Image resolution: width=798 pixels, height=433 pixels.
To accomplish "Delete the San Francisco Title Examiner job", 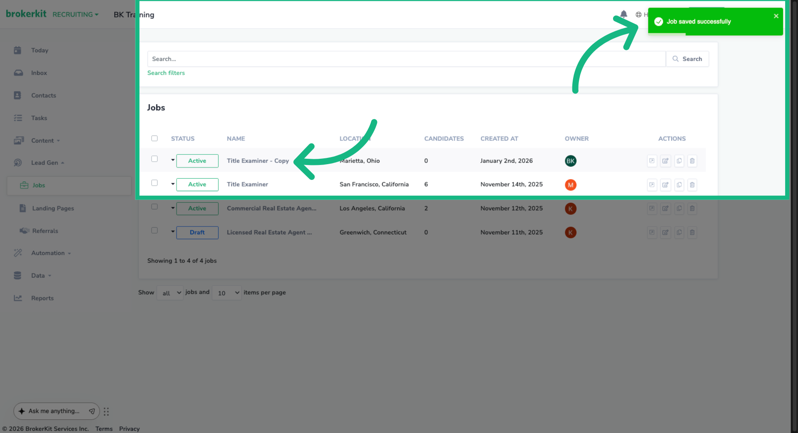I will click(x=692, y=185).
